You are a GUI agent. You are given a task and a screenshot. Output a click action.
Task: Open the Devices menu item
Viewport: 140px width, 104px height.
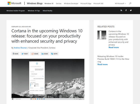coord(58,3)
